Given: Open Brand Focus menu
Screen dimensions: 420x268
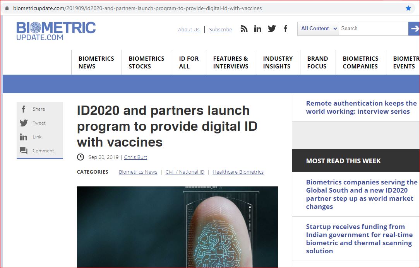Looking at the screenshot, I should [317, 62].
